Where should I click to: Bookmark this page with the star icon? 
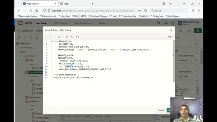coord(145,11)
